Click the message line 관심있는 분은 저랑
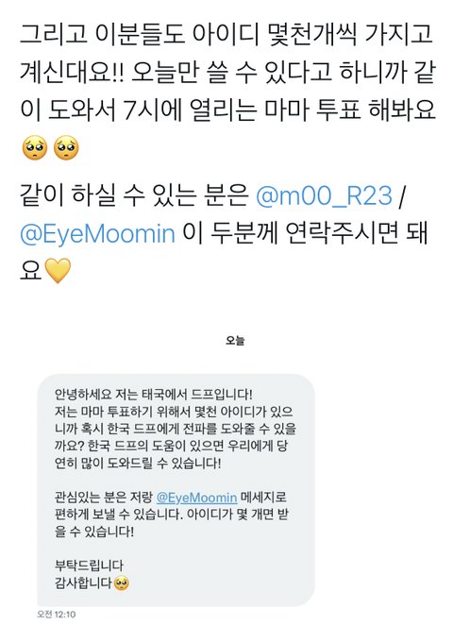The image size is (453, 642). [104, 498]
